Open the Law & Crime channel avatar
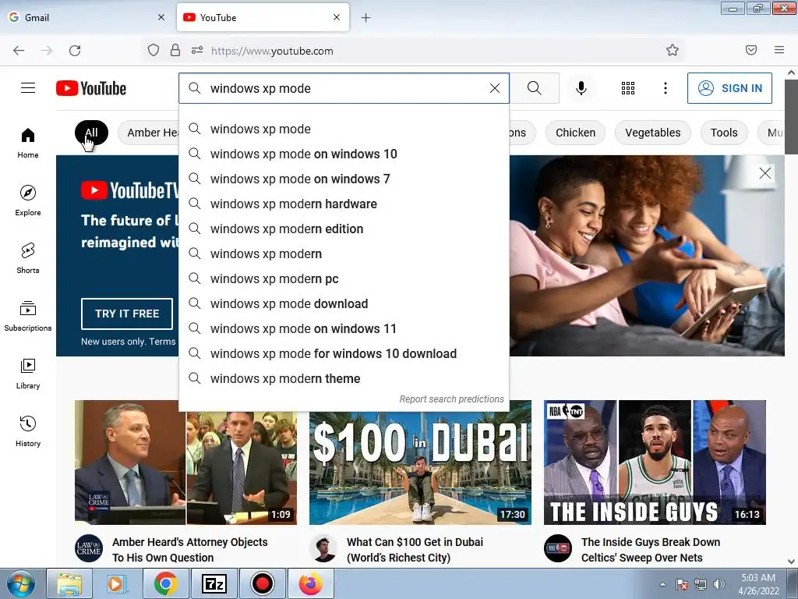The width and height of the screenshot is (798, 599). (x=89, y=548)
